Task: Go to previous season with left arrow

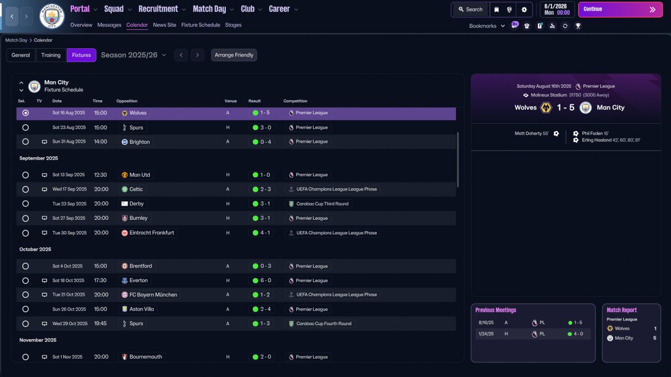Action: tap(181, 55)
